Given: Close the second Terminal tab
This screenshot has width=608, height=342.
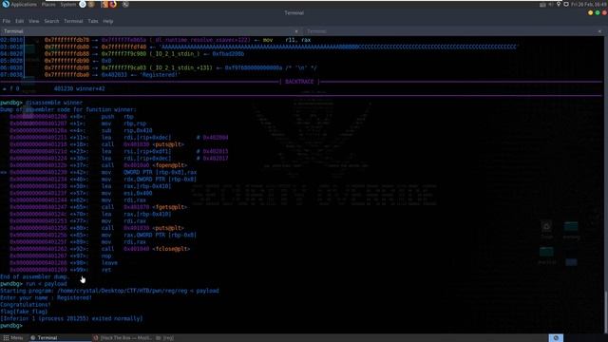Looking at the screenshot, I should pyautogui.click(x=599, y=31).
